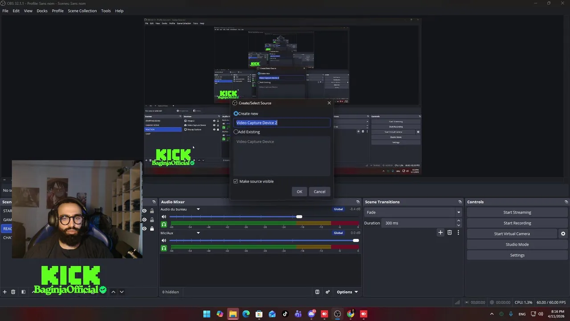
Task: Open the Docks menu
Action: (x=42, y=11)
